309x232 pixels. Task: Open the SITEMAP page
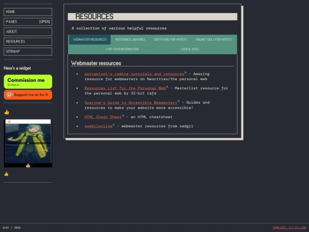(28, 52)
